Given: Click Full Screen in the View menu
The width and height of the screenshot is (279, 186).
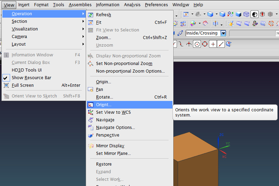Looking at the screenshot, I should click(x=23, y=85).
